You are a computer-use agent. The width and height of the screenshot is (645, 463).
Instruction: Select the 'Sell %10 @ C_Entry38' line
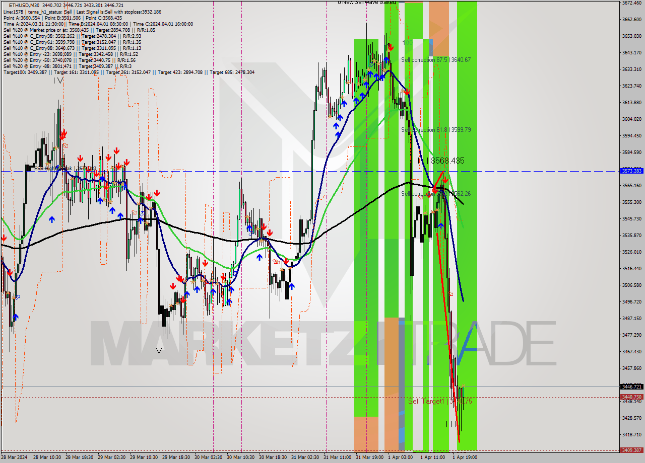72,36
